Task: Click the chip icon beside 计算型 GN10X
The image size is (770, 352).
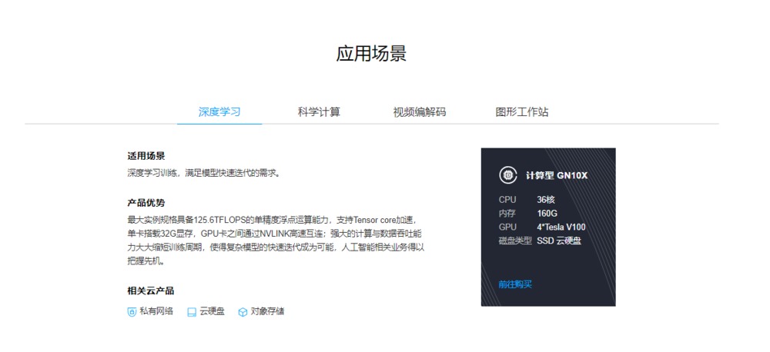Action: point(508,174)
